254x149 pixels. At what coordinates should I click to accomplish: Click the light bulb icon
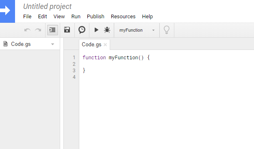point(167,30)
